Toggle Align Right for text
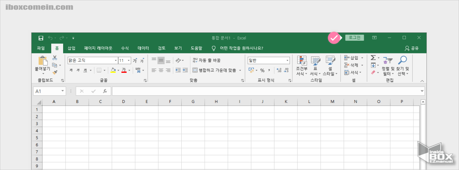The width and height of the screenshot is (459, 170). click(x=168, y=70)
